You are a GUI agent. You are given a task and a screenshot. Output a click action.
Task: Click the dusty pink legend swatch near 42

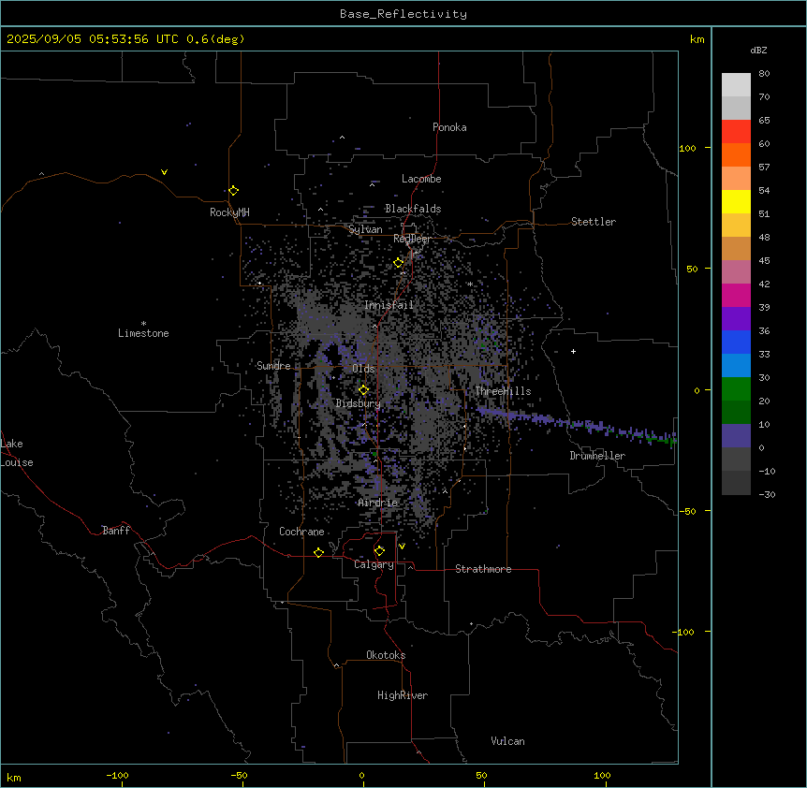click(x=736, y=272)
